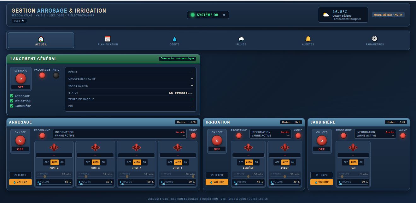Click the Volume button in Irrigation

click(x=217, y=182)
